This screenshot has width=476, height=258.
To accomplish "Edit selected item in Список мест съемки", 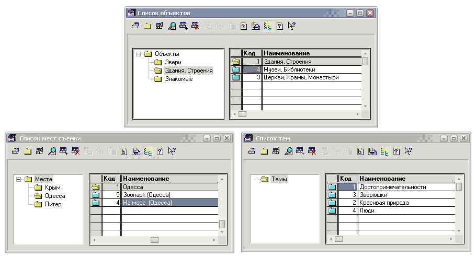I will coord(40,151).
